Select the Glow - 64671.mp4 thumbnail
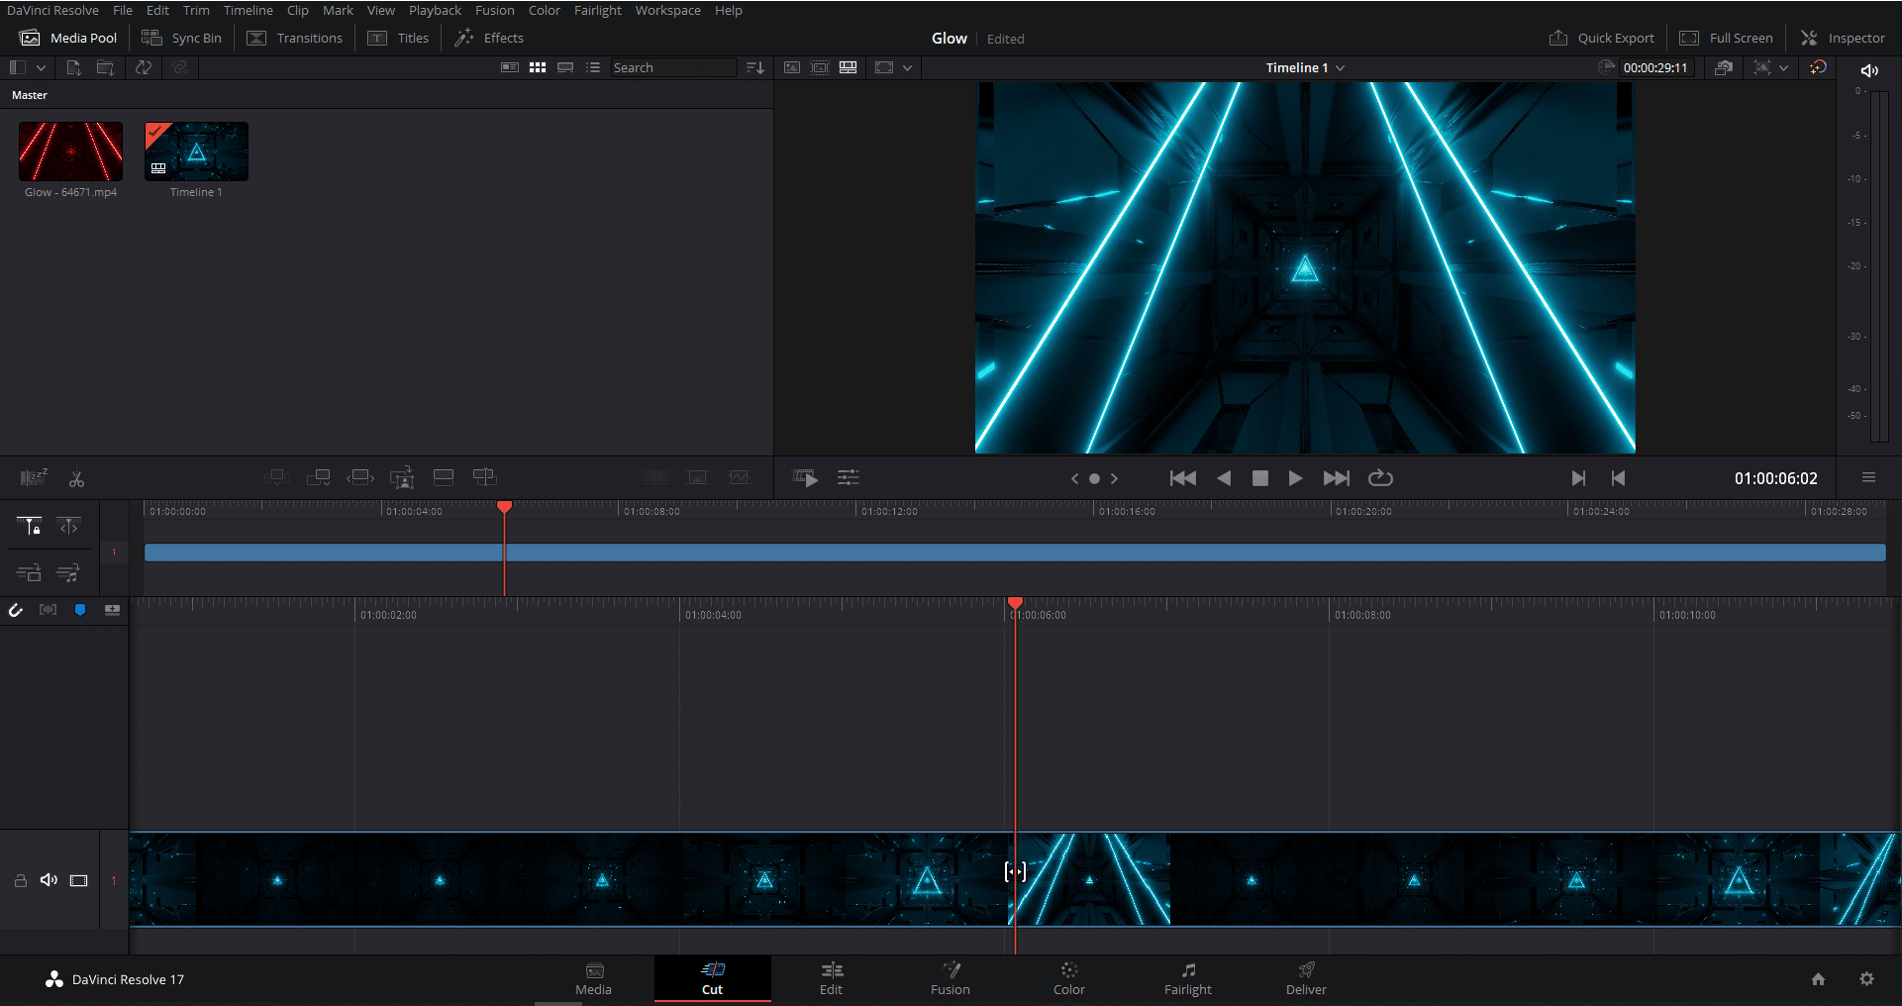This screenshot has width=1902, height=1006. pos(70,151)
